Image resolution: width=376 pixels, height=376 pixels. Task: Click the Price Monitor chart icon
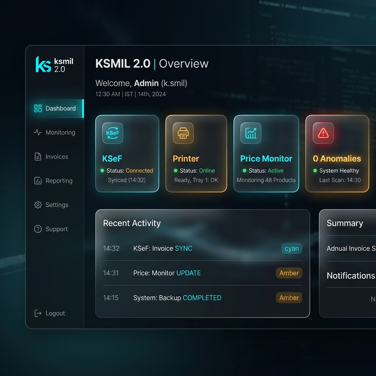251,133
